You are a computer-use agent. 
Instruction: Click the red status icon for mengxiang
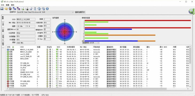pyautogui.click(x=8, y=83)
